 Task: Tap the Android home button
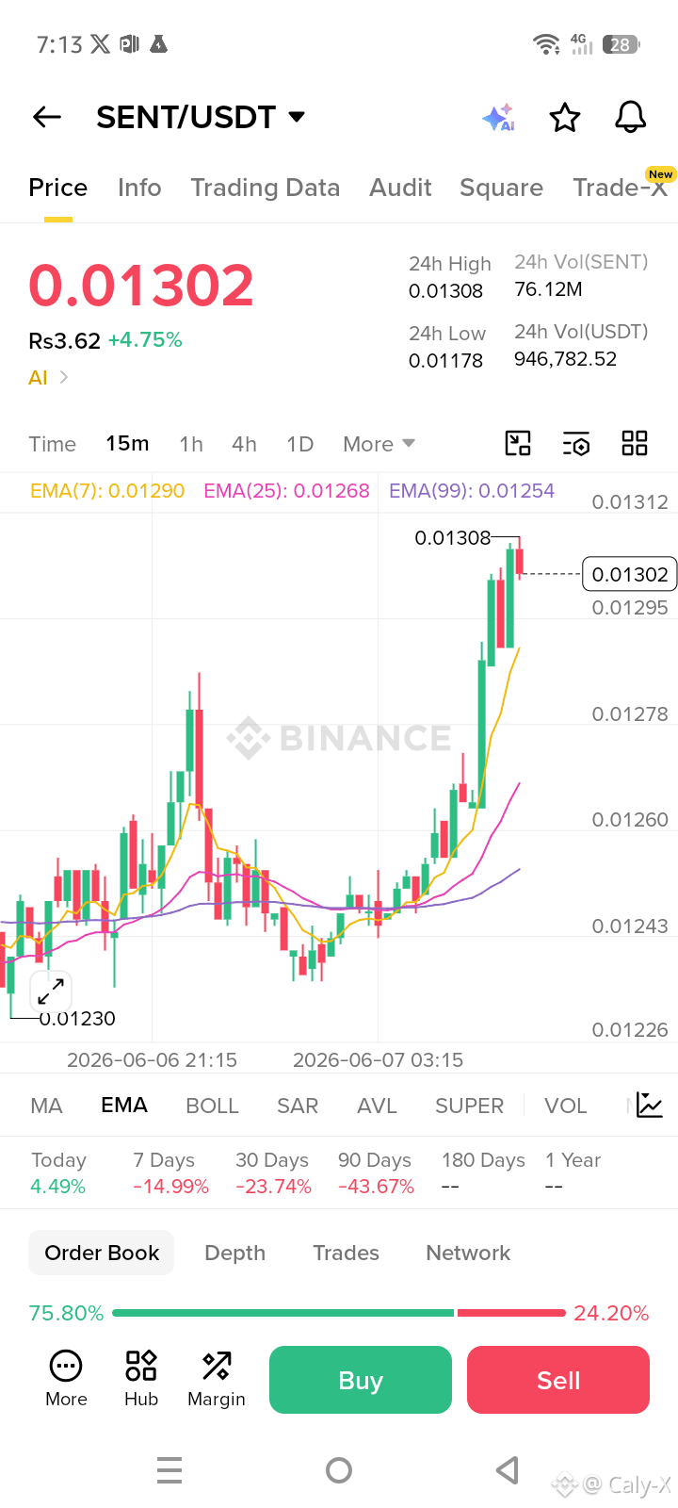339,1470
